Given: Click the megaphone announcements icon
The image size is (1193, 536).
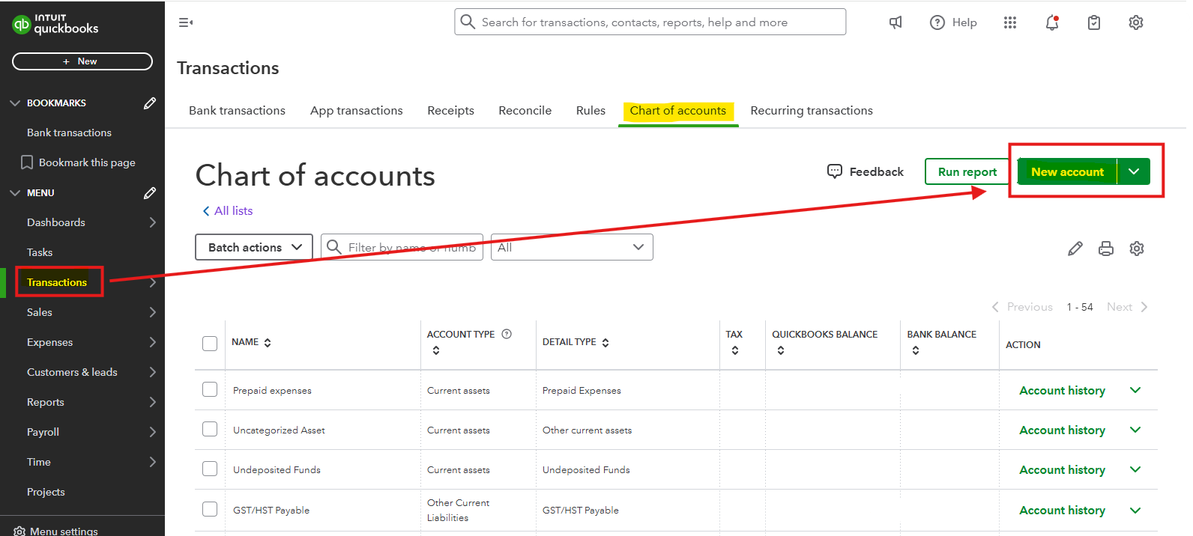Looking at the screenshot, I should (x=895, y=22).
